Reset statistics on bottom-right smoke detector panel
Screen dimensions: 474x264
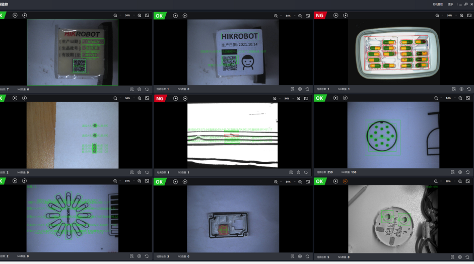tap(468, 257)
